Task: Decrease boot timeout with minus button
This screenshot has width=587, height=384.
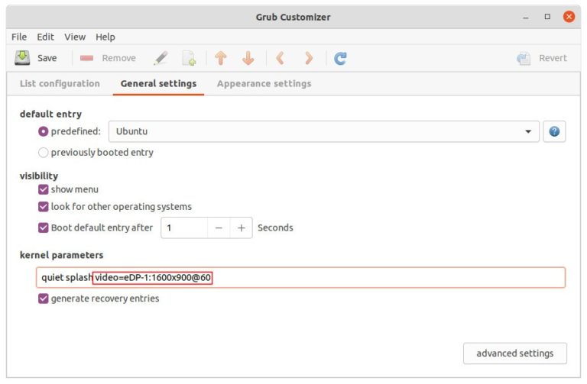Action: (x=219, y=227)
